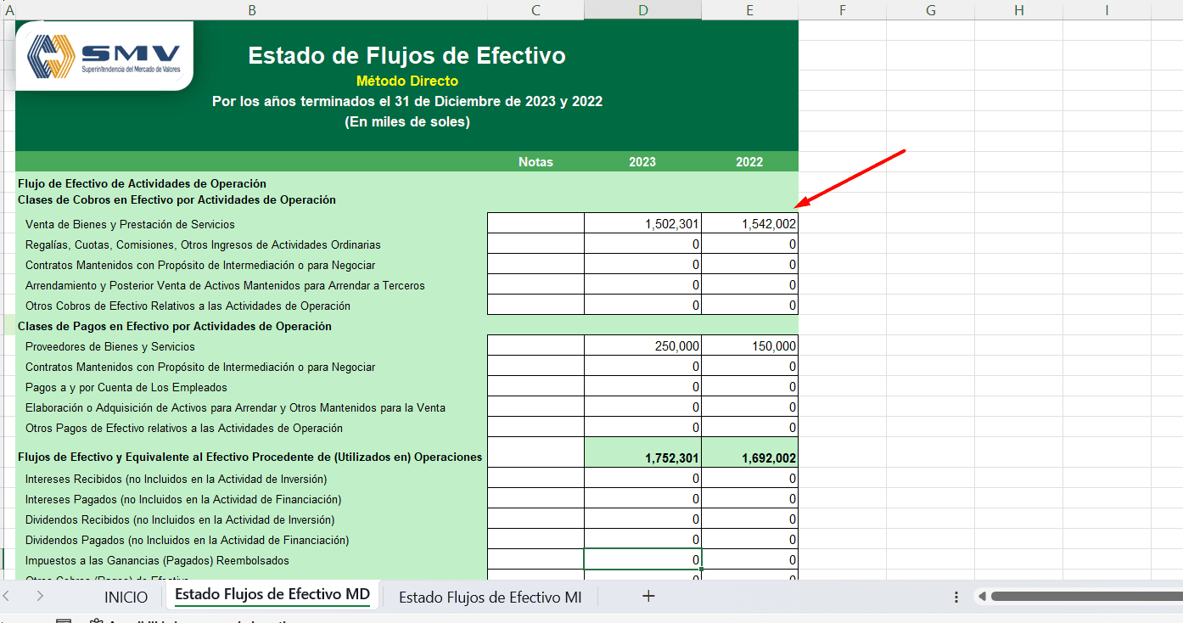Open the all-sheets list via three-dots icon
Screen dimensions: 1183x623
(956, 597)
